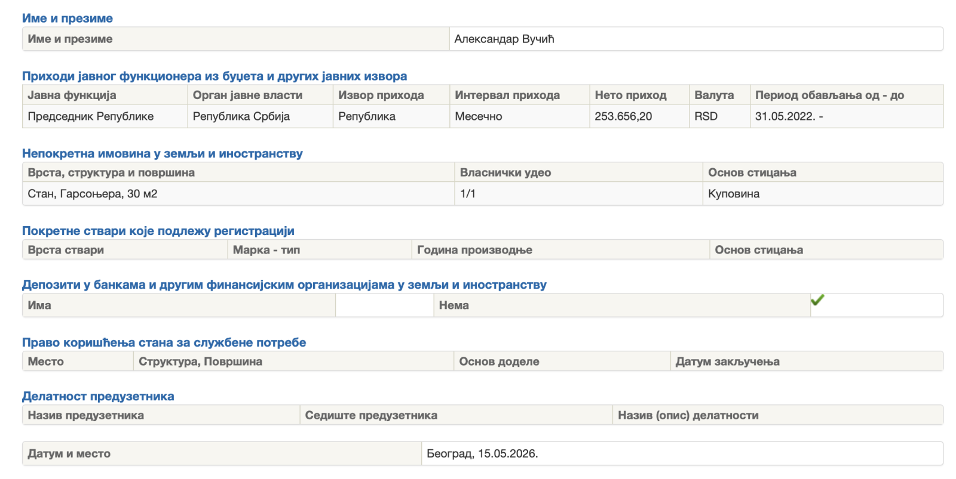
Task: Click the empty cell next to Има
Action: tap(384, 305)
